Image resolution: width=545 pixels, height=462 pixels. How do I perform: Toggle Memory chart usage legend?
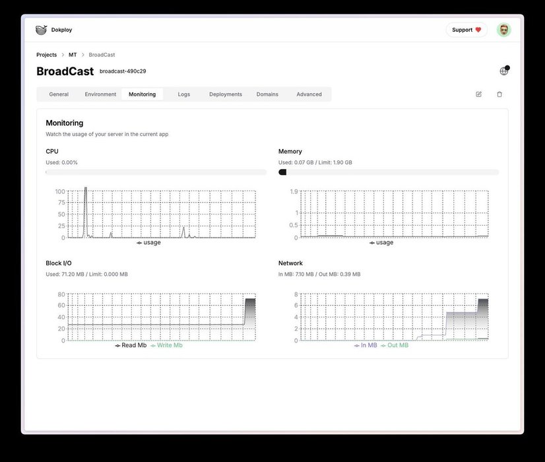click(381, 243)
